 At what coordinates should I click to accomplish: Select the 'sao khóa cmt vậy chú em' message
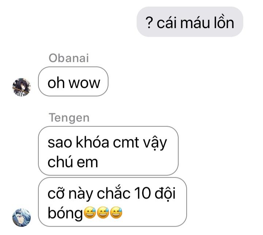click(x=108, y=151)
